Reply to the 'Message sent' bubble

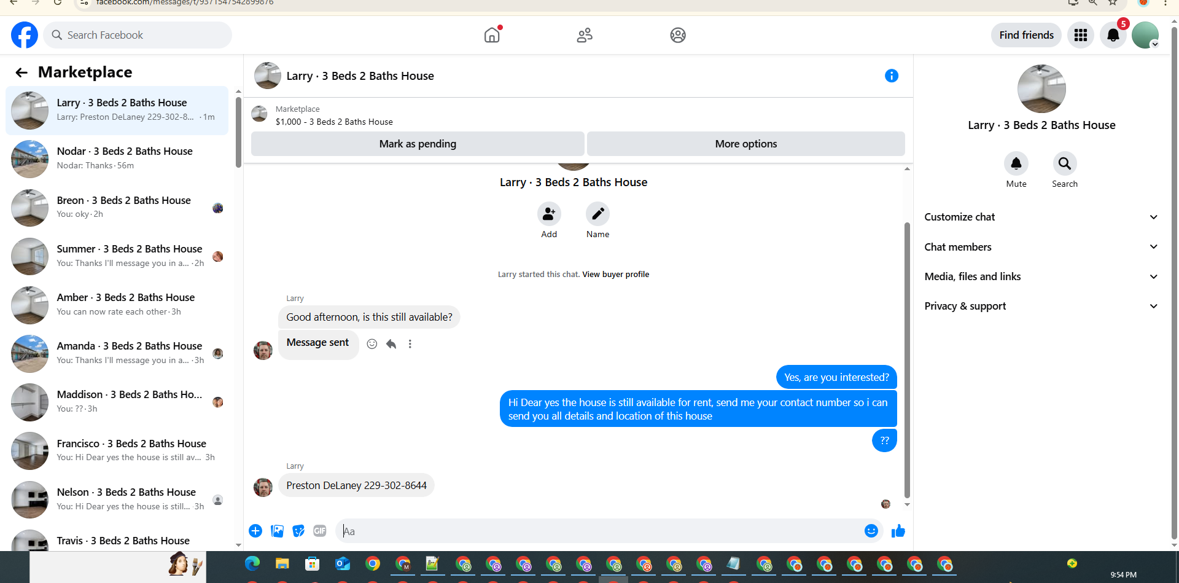pos(391,344)
